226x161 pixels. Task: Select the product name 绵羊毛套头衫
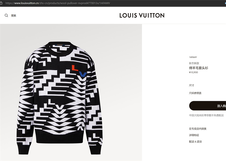(198, 68)
